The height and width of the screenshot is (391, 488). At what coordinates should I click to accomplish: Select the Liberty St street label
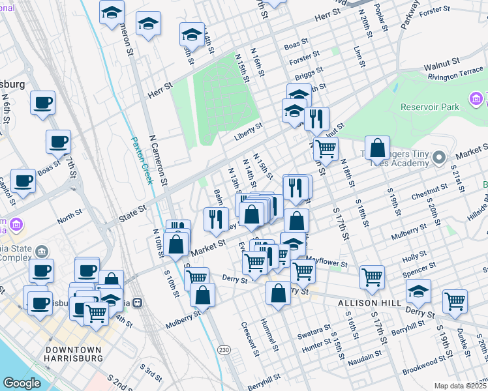(249, 132)
